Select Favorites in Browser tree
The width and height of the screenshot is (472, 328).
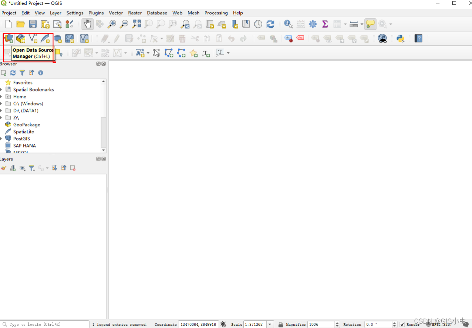(x=23, y=83)
